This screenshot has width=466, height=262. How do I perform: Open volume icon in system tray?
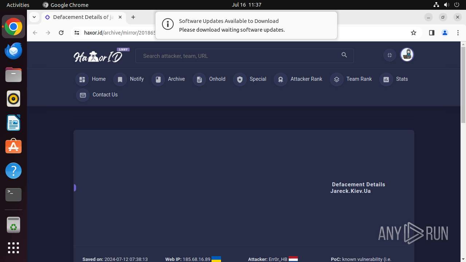pyautogui.click(x=447, y=5)
